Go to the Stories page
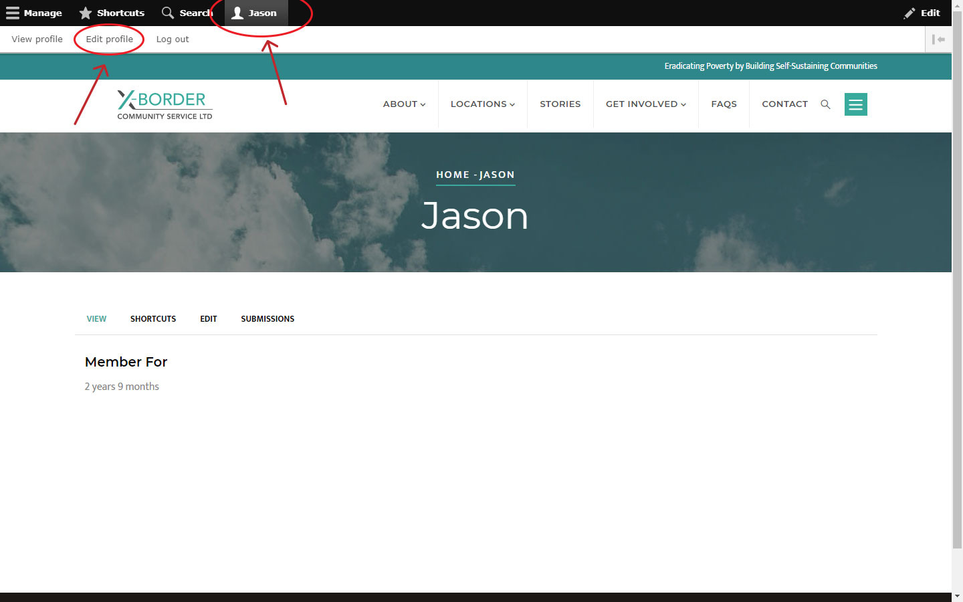The width and height of the screenshot is (963, 602). point(560,104)
